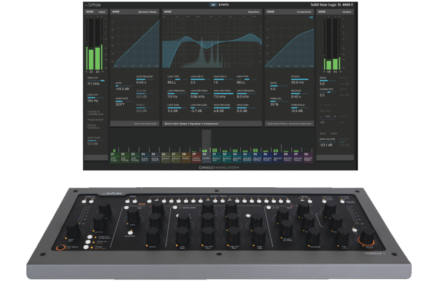This screenshot has width=438, height=281.
Task: Click the 30.0 ms Attack value
Action: coord(297,83)
